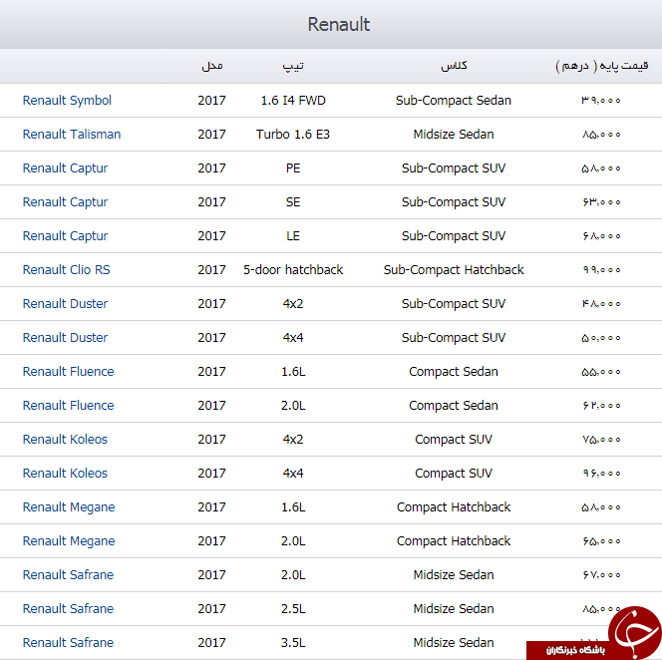Open the Renault Duster 4x2 row link
The height and width of the screenshot is (660, 662).
coord(65,304)
